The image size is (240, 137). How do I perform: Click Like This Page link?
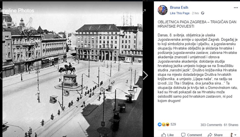tap(180, 13)
